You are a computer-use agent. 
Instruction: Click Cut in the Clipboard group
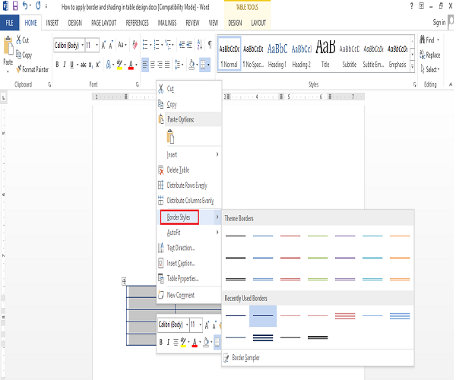pyautogui.click(x=23, y=40)
